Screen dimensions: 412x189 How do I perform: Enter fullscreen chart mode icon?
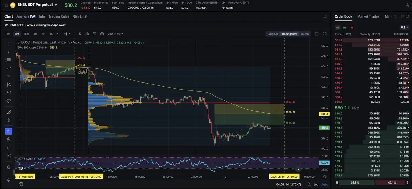[325, 34]
